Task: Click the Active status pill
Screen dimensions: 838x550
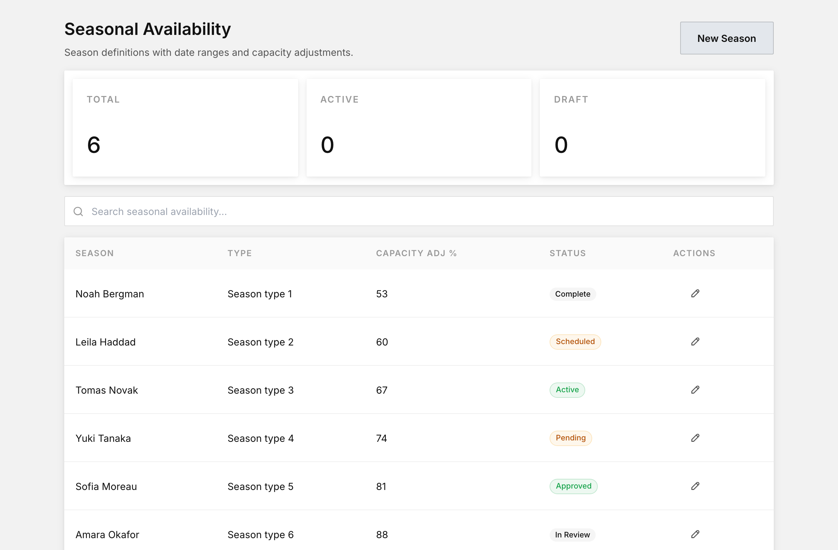Action: (567, 390)
